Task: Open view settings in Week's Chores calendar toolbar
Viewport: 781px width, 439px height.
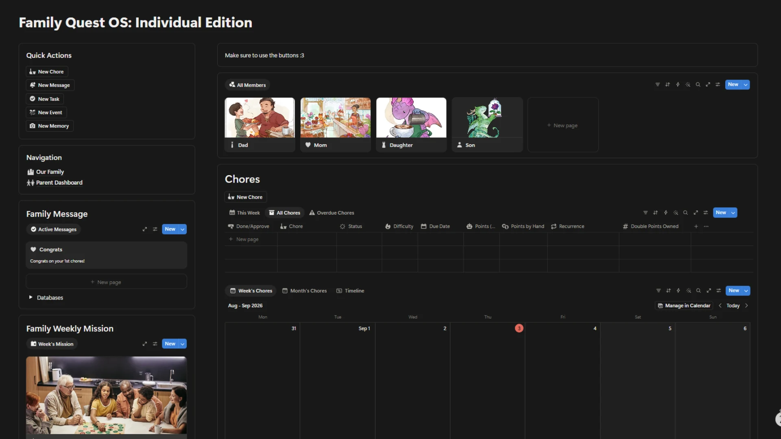Action: pos(719,291)
